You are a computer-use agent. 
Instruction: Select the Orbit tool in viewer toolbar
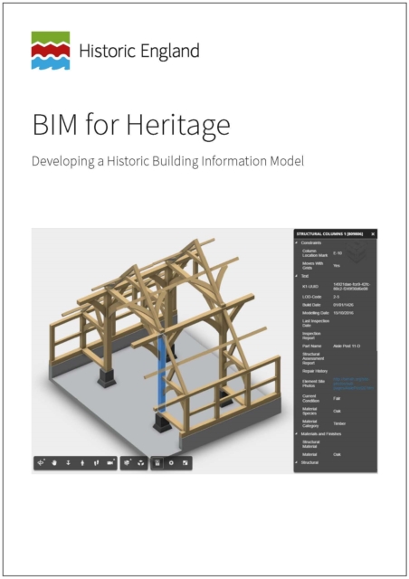[x=41, y=462]
